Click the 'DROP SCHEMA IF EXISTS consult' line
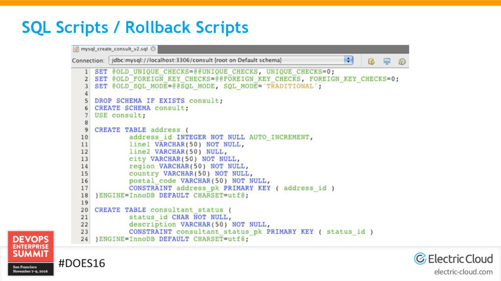 (159, 101)
